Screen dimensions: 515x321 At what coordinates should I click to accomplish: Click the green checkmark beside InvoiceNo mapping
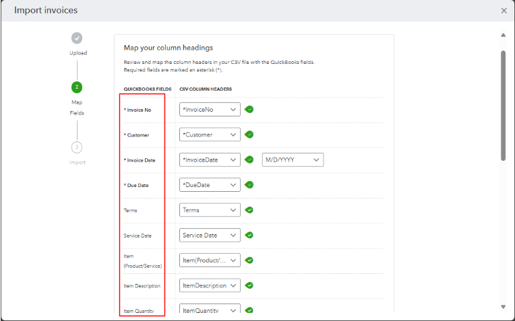click(x=249, y=109)
